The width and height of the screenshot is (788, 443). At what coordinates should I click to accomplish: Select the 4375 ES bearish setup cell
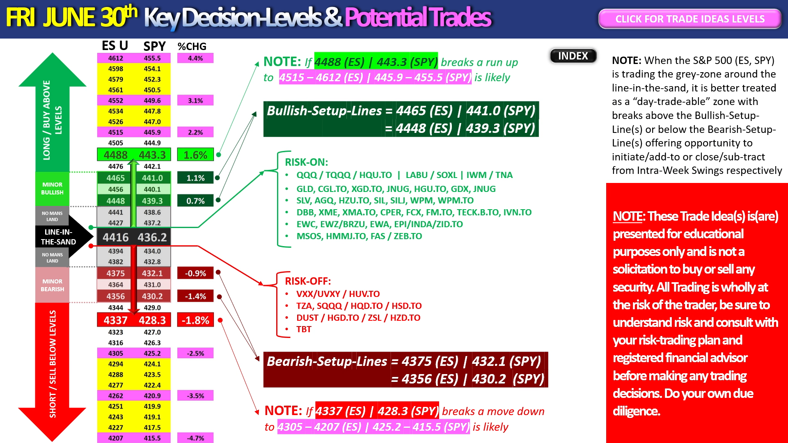click(116, 273)
